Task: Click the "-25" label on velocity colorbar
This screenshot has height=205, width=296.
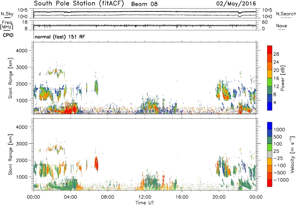Action: tap(279, 158)
